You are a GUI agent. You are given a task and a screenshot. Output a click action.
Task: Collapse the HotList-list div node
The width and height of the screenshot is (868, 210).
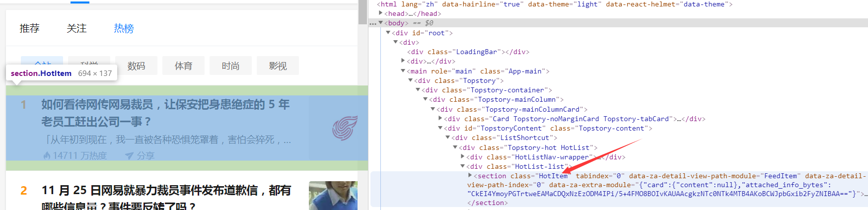coord(463,166)
